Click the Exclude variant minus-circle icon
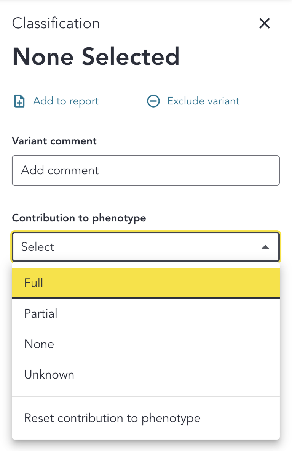The height and width of the screenshot is (451, 292). pyautogui.click(x=153, y=101)
